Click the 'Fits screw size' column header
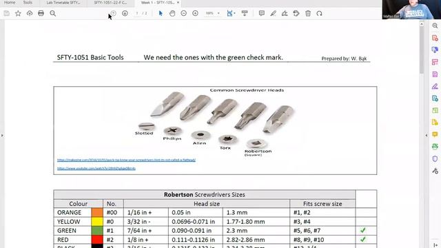This screenshot has width=441, height=248. [x=322, y=204]
